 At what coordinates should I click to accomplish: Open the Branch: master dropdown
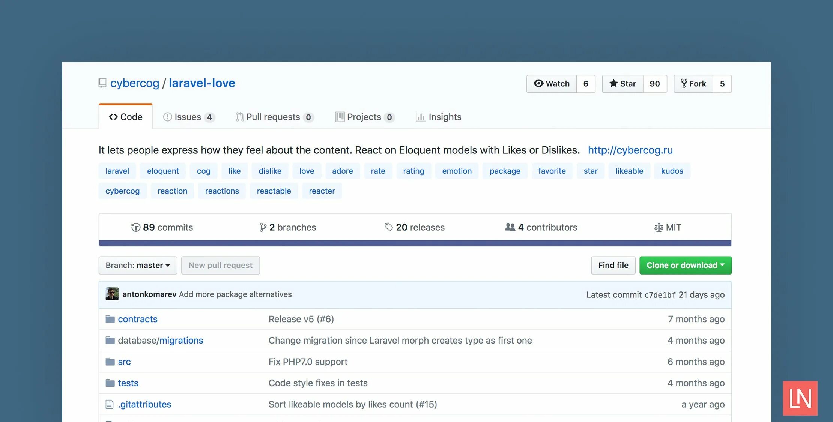pos(138,265)
